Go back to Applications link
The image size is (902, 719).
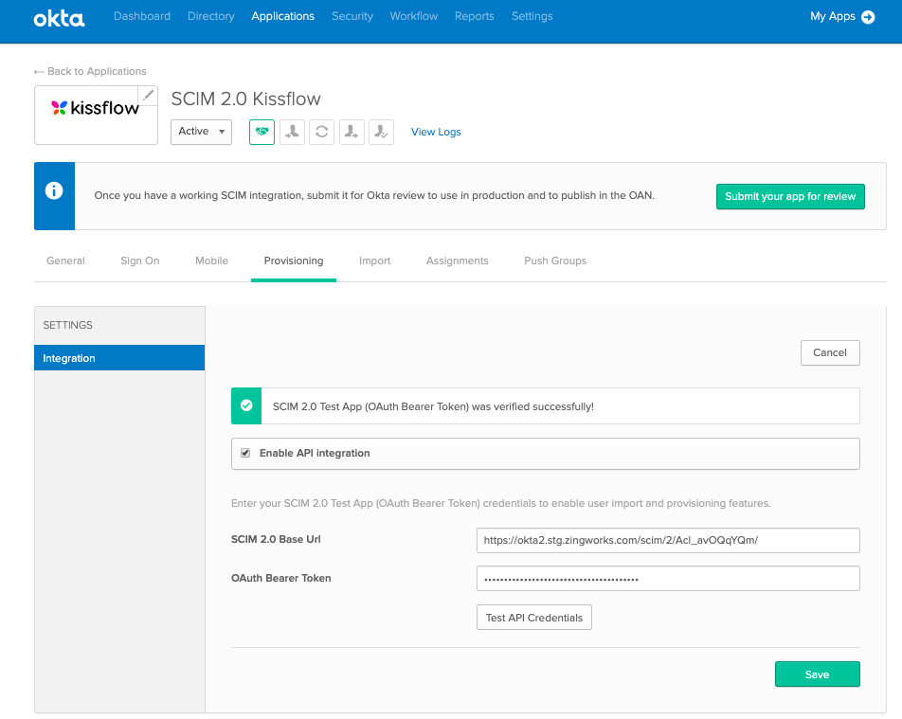[x=90, y=71]
